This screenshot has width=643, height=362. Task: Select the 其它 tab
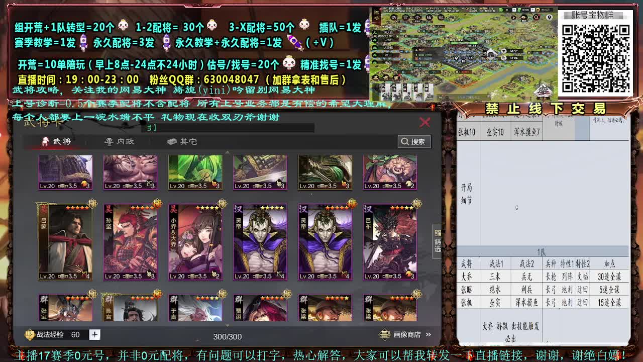click(182, 141)
